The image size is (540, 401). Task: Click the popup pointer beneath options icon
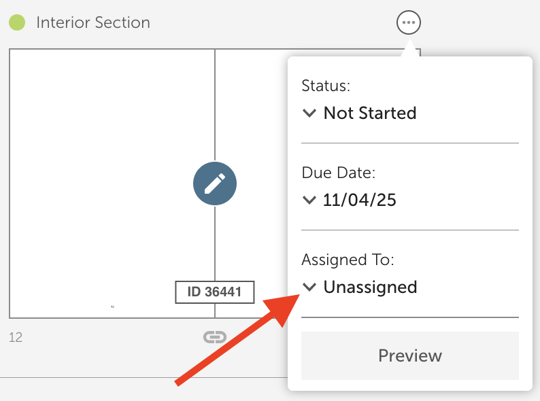point(409,48)
